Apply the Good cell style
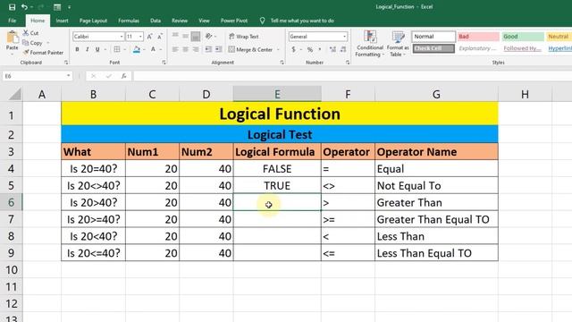This screenshot has height=322, width=572. pos(523,37)
